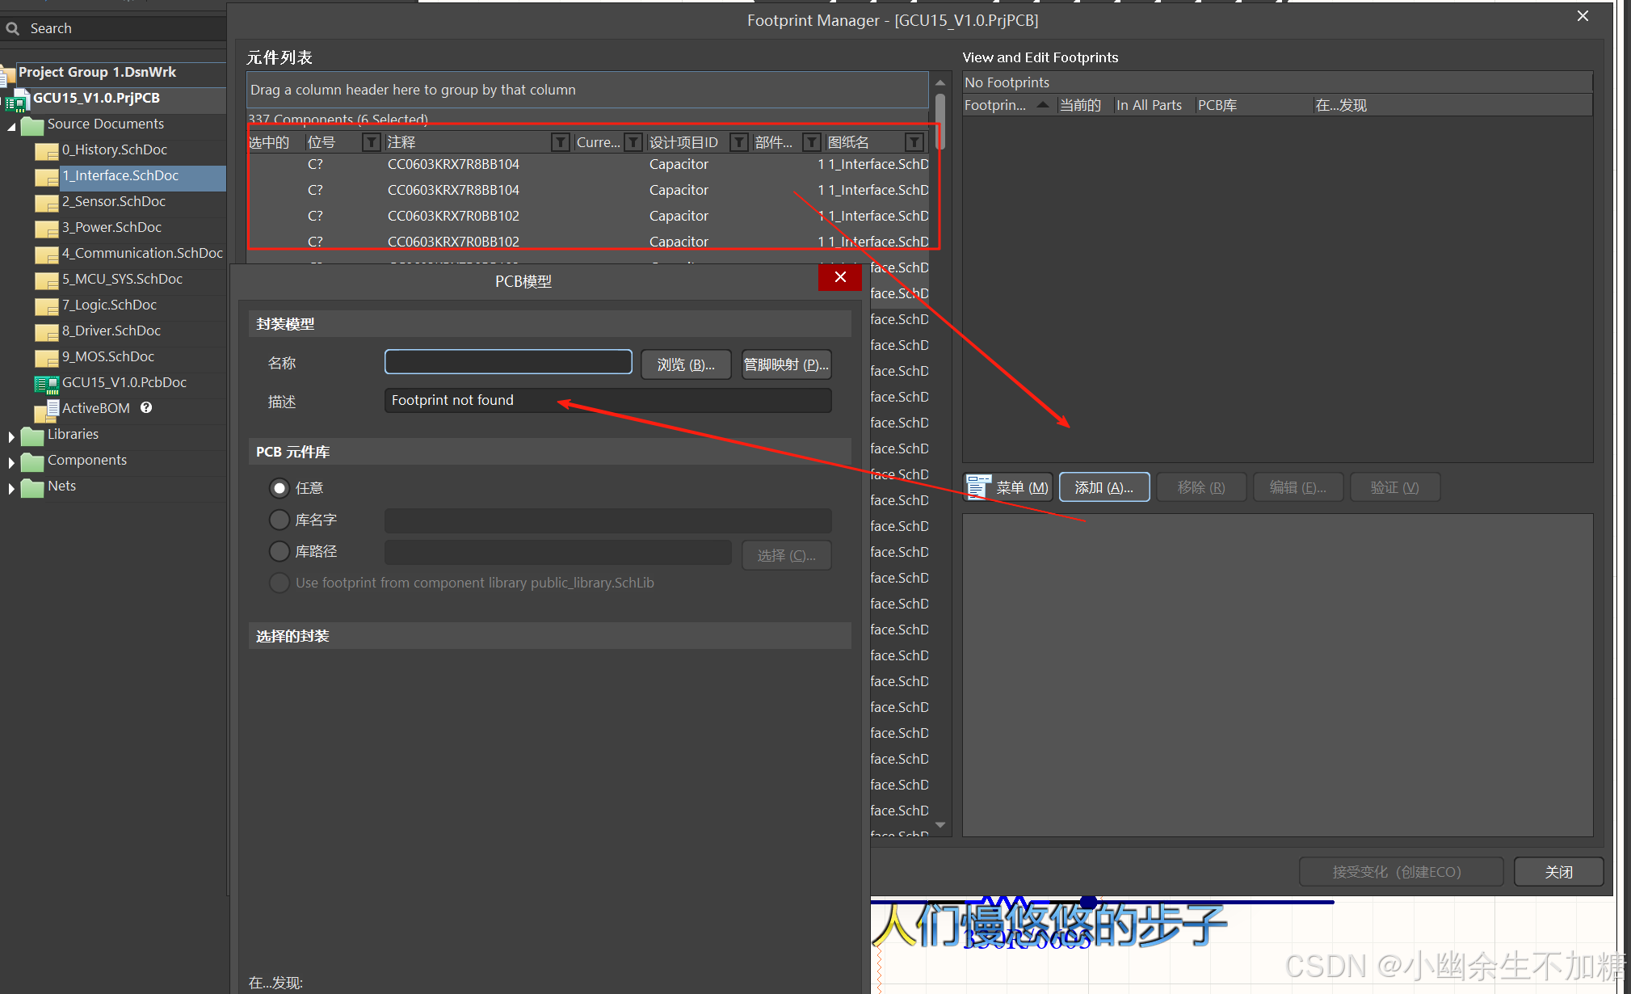Click the 库路径 library path field
Image resolution: width=1631 pixels, height=994 pixels.
pos(557,552)
